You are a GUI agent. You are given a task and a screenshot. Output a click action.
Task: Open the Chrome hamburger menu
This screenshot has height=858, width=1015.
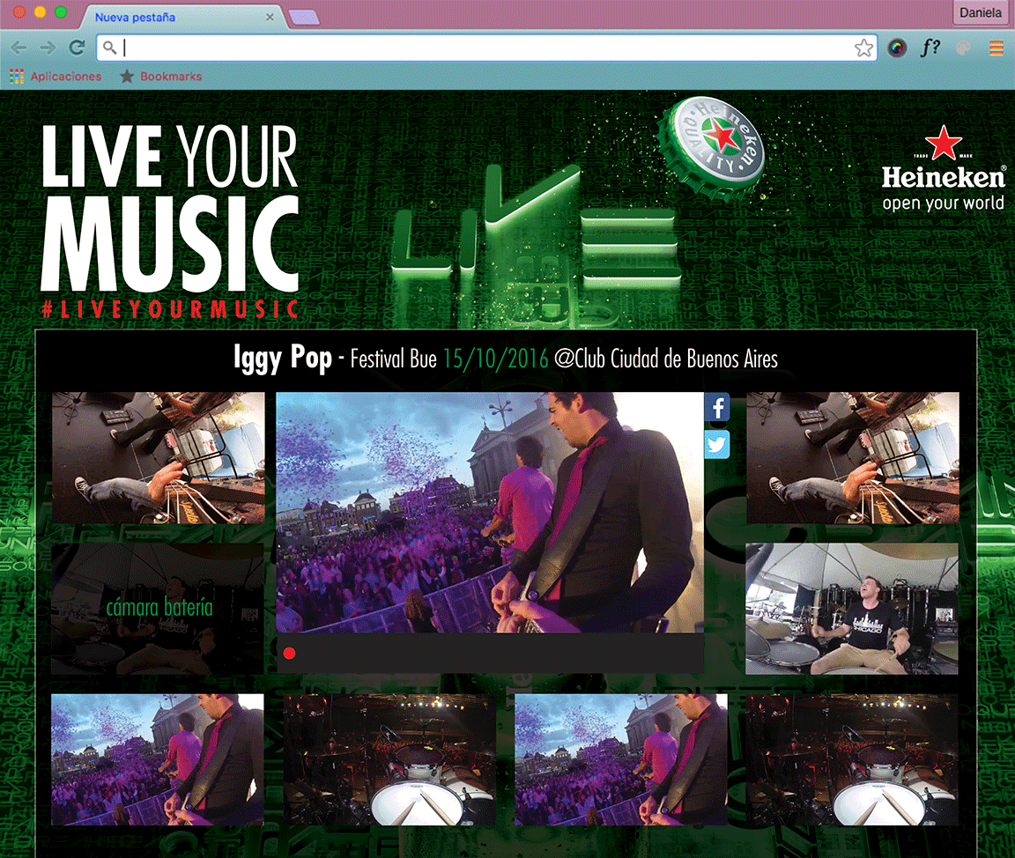point(996,48)
